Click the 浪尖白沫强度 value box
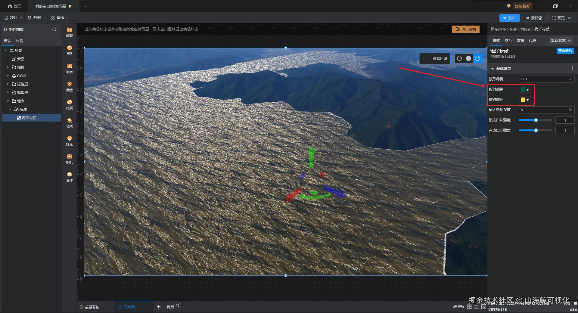578x313 pixels. (565, 120)
